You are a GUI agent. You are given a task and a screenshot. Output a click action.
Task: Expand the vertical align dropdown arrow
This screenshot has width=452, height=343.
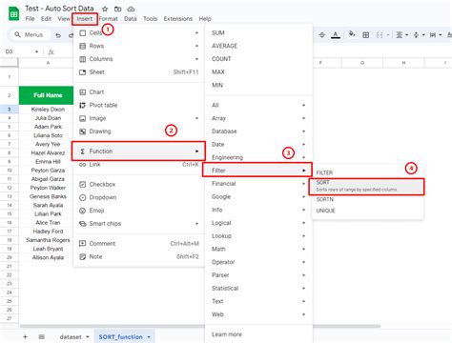423,35
